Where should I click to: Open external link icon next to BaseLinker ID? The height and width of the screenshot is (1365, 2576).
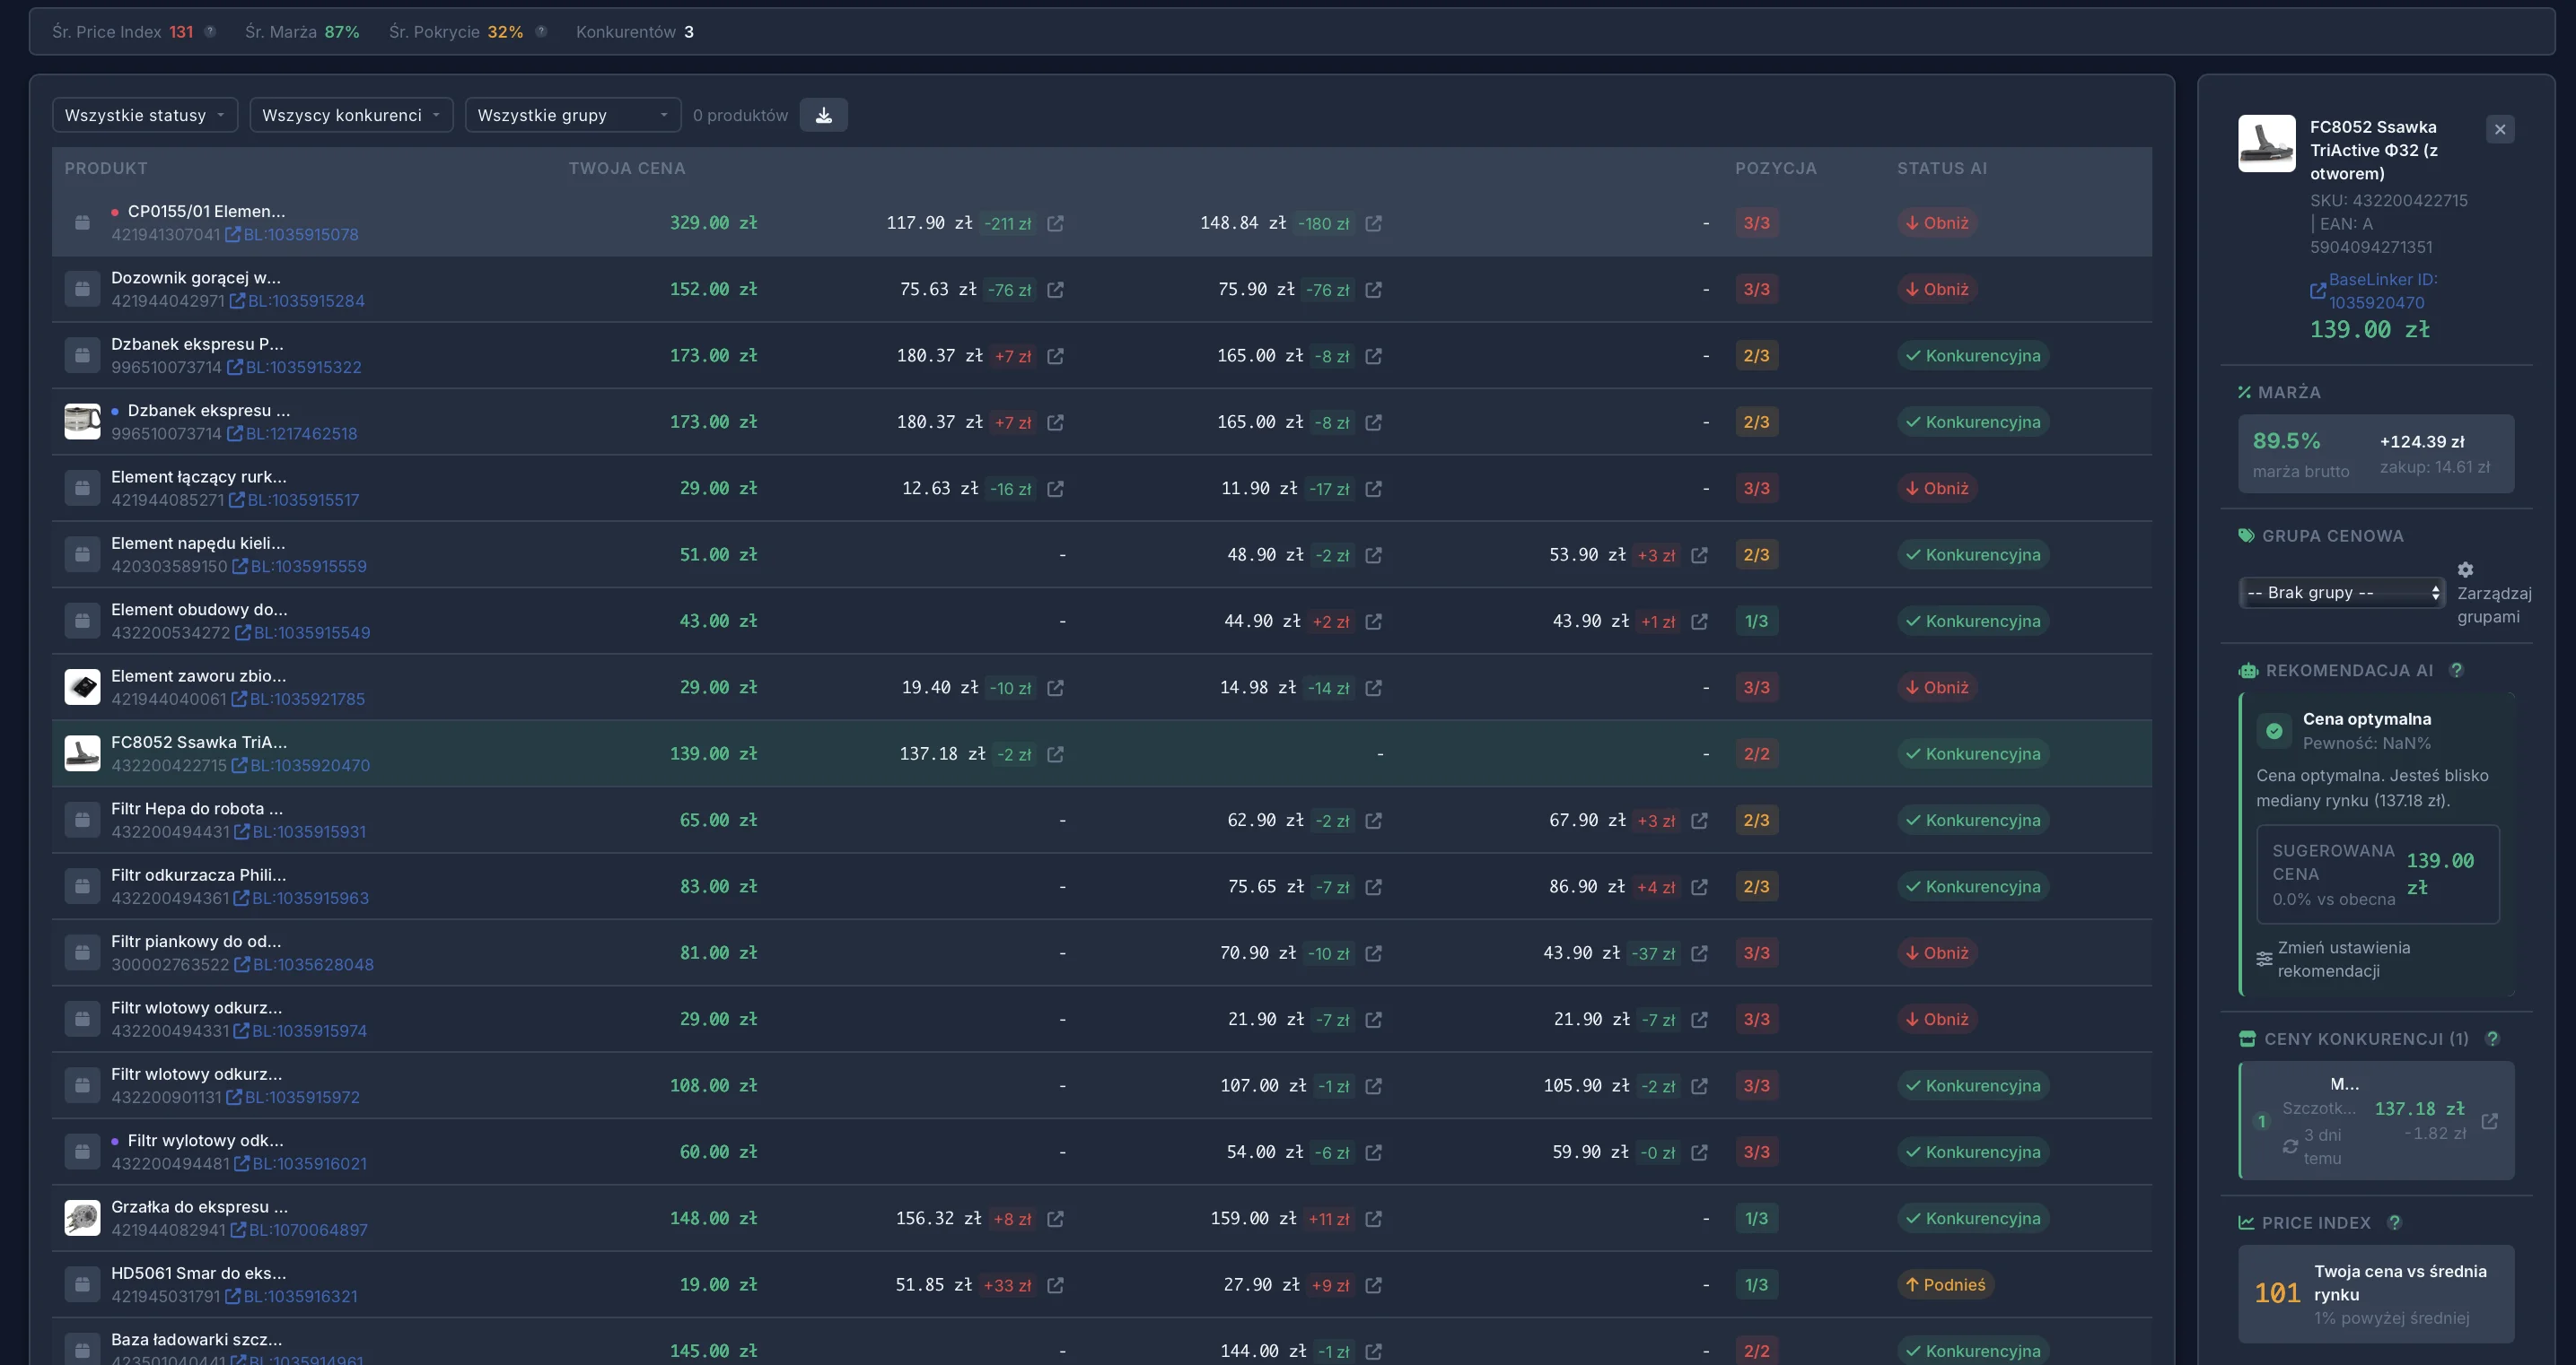coord(2318,291)
